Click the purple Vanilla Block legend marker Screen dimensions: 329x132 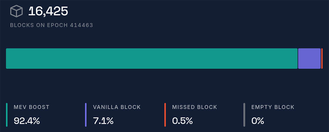pos(86,115)
